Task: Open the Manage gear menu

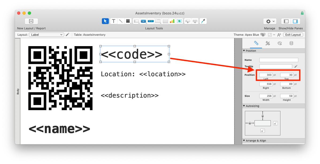Action: click(x=270, y=21)
